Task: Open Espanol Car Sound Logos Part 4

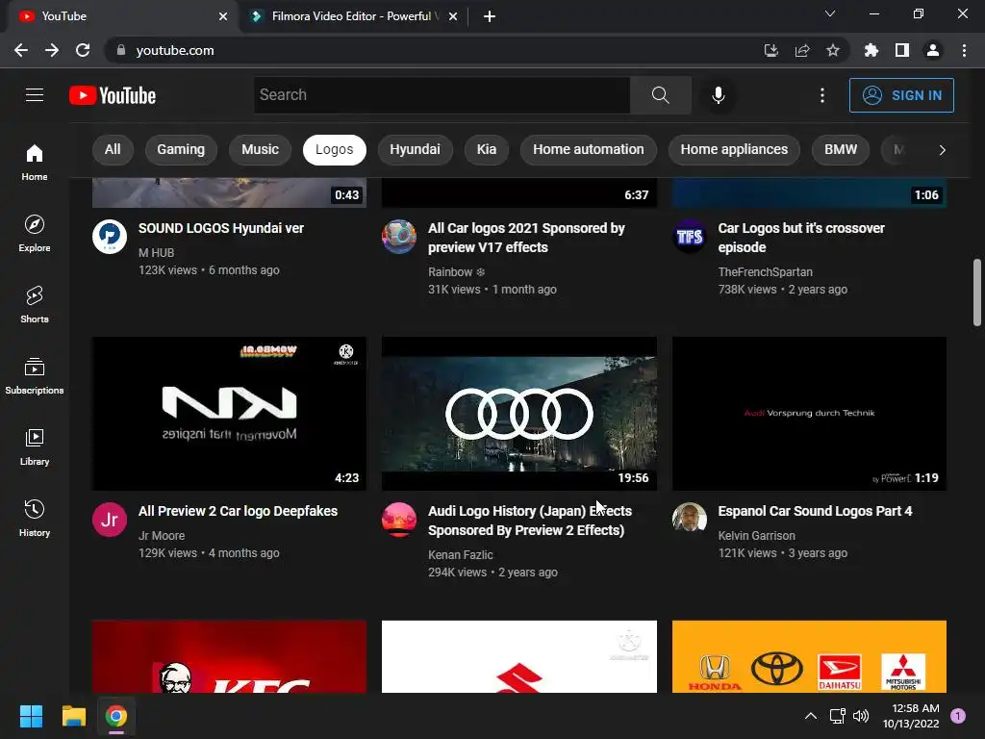Action: point(815,511)
